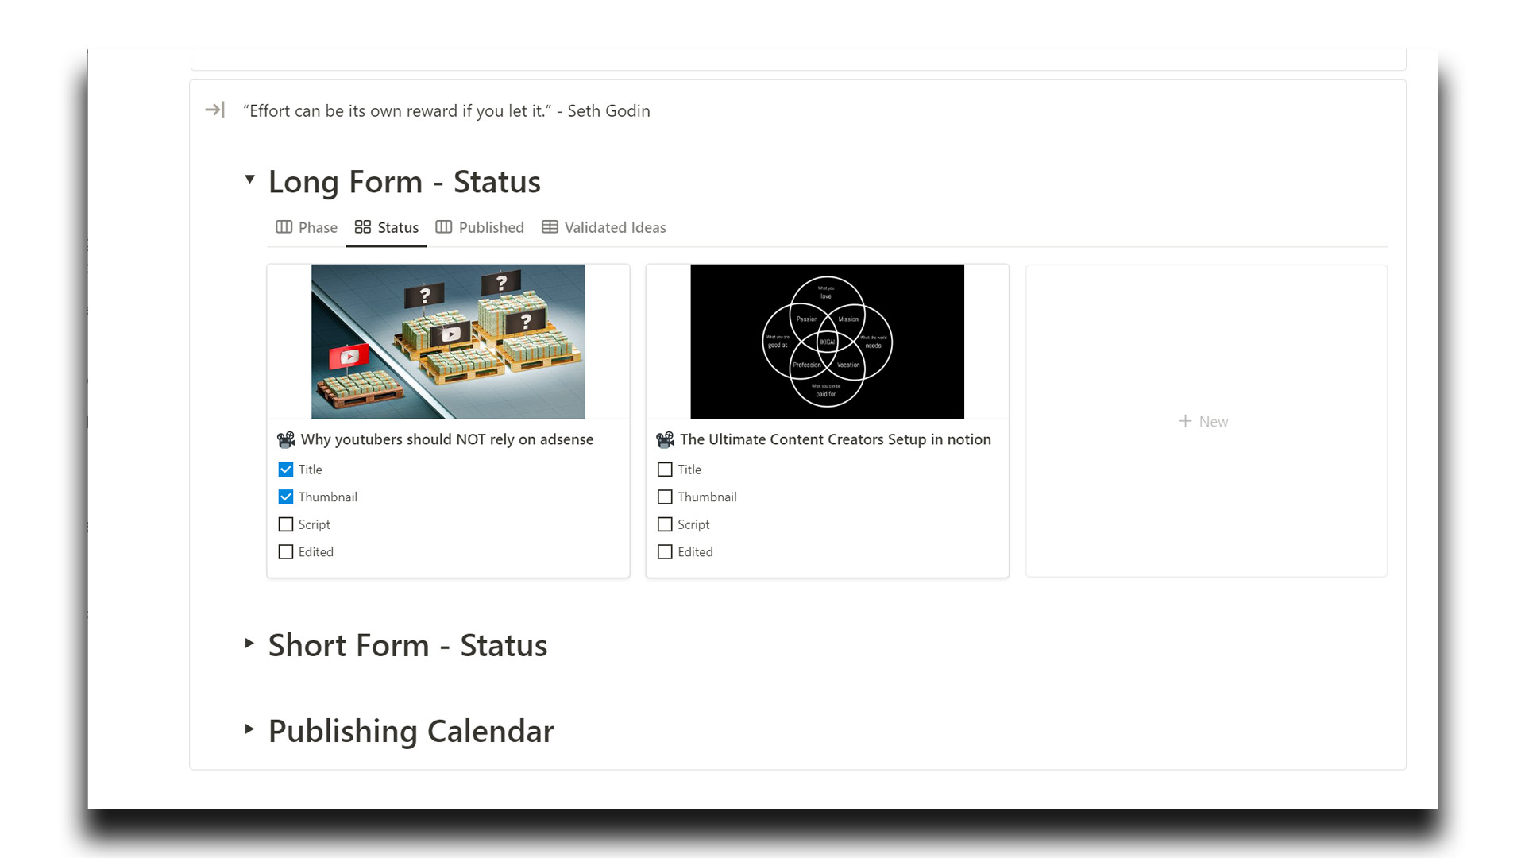Open 'Why youtubers should NOT rely on adsense'

coord(446,439)
